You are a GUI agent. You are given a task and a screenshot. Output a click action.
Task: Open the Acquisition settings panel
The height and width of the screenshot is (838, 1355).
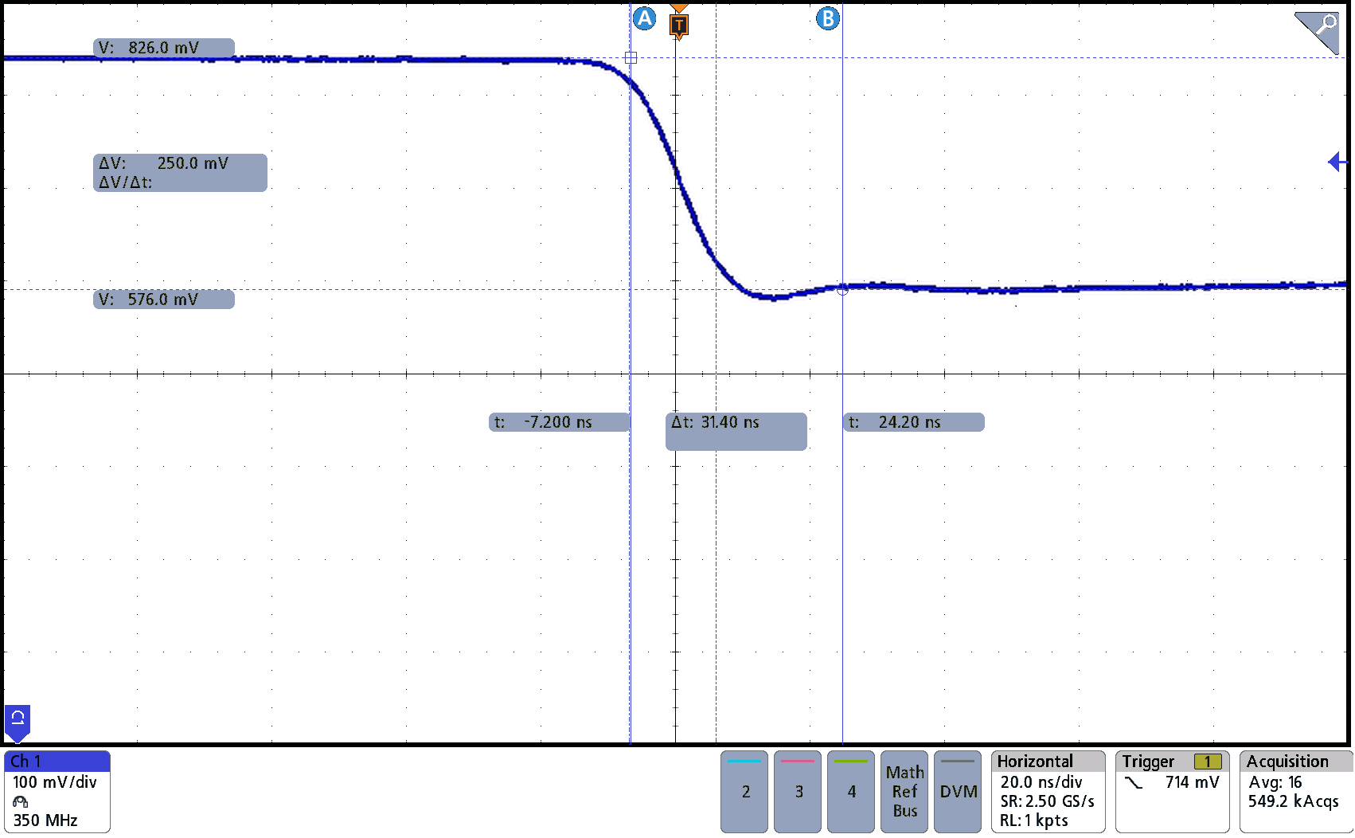coord(1295,791)
